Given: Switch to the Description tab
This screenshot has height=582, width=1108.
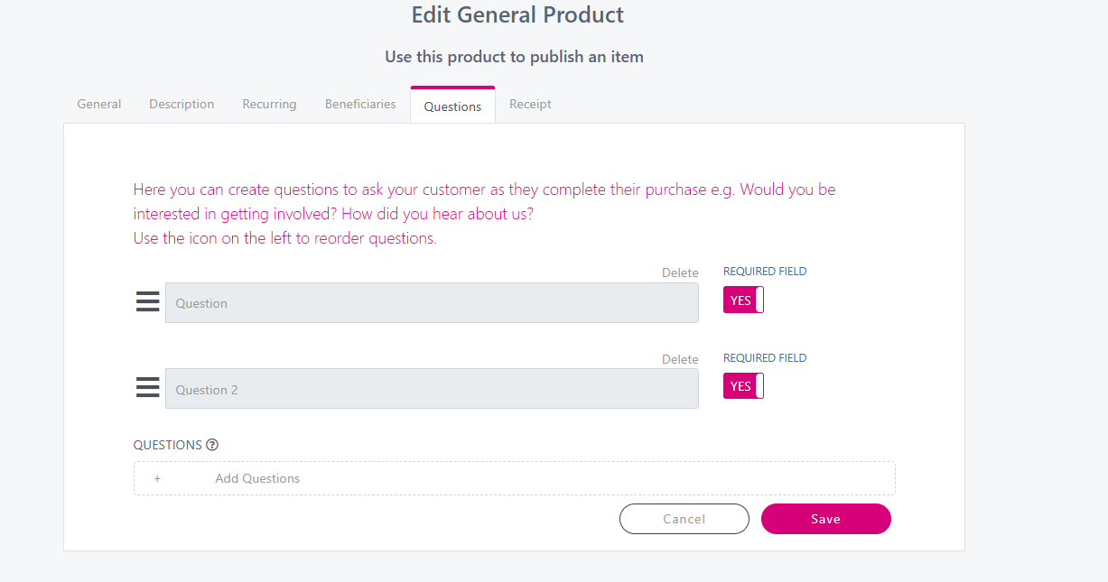Looking at the screenshot, I should point(182,105).
